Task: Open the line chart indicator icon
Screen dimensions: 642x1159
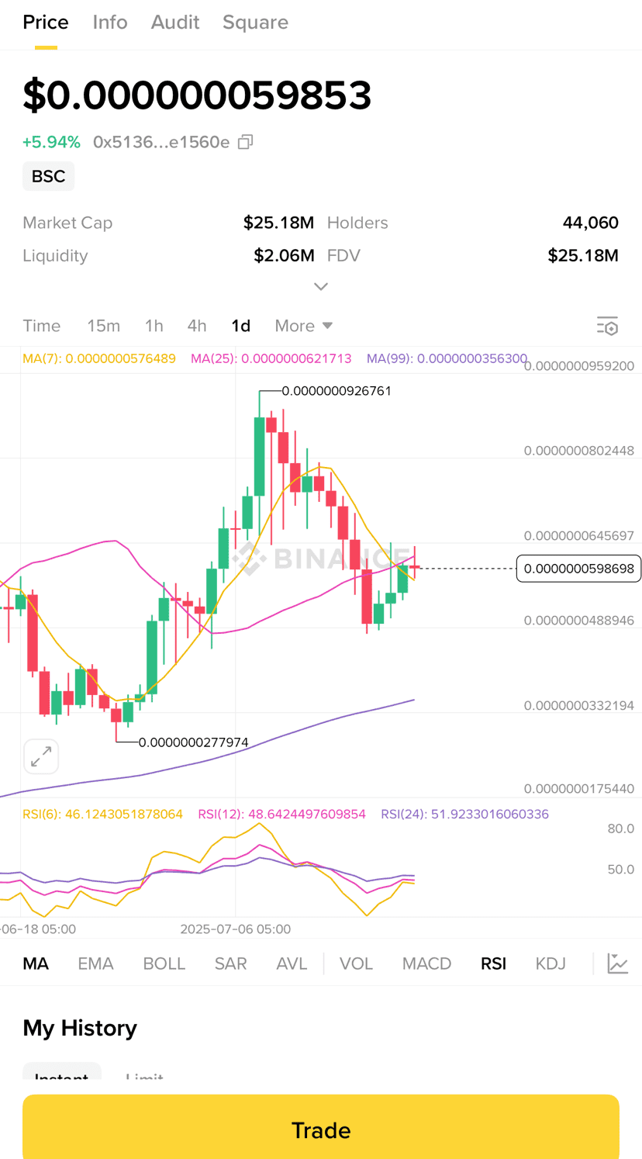Action: pos(618,964)
